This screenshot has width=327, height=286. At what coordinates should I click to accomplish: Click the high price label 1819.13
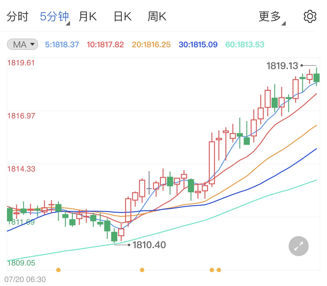pos(282,66)
